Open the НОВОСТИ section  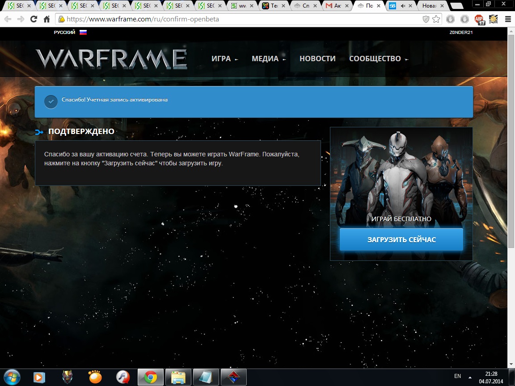click(x=317, y=59)
